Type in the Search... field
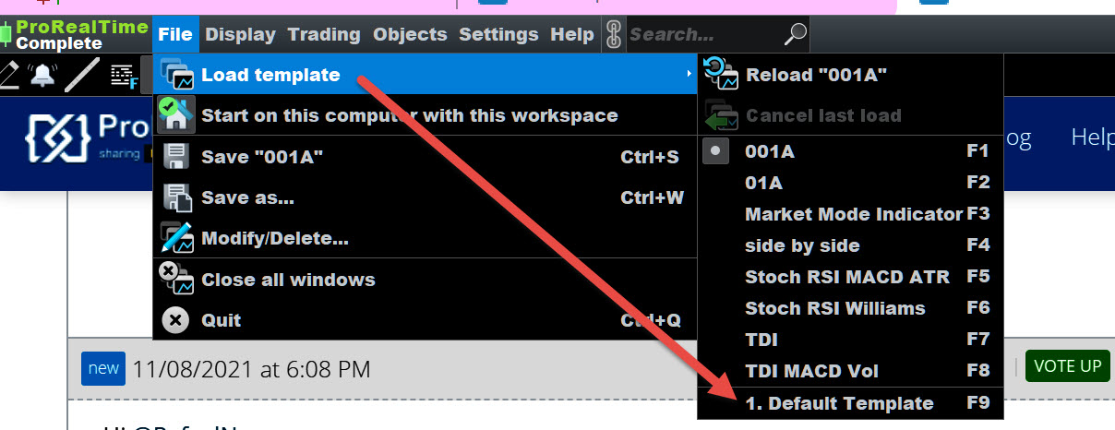 (701, 35)
